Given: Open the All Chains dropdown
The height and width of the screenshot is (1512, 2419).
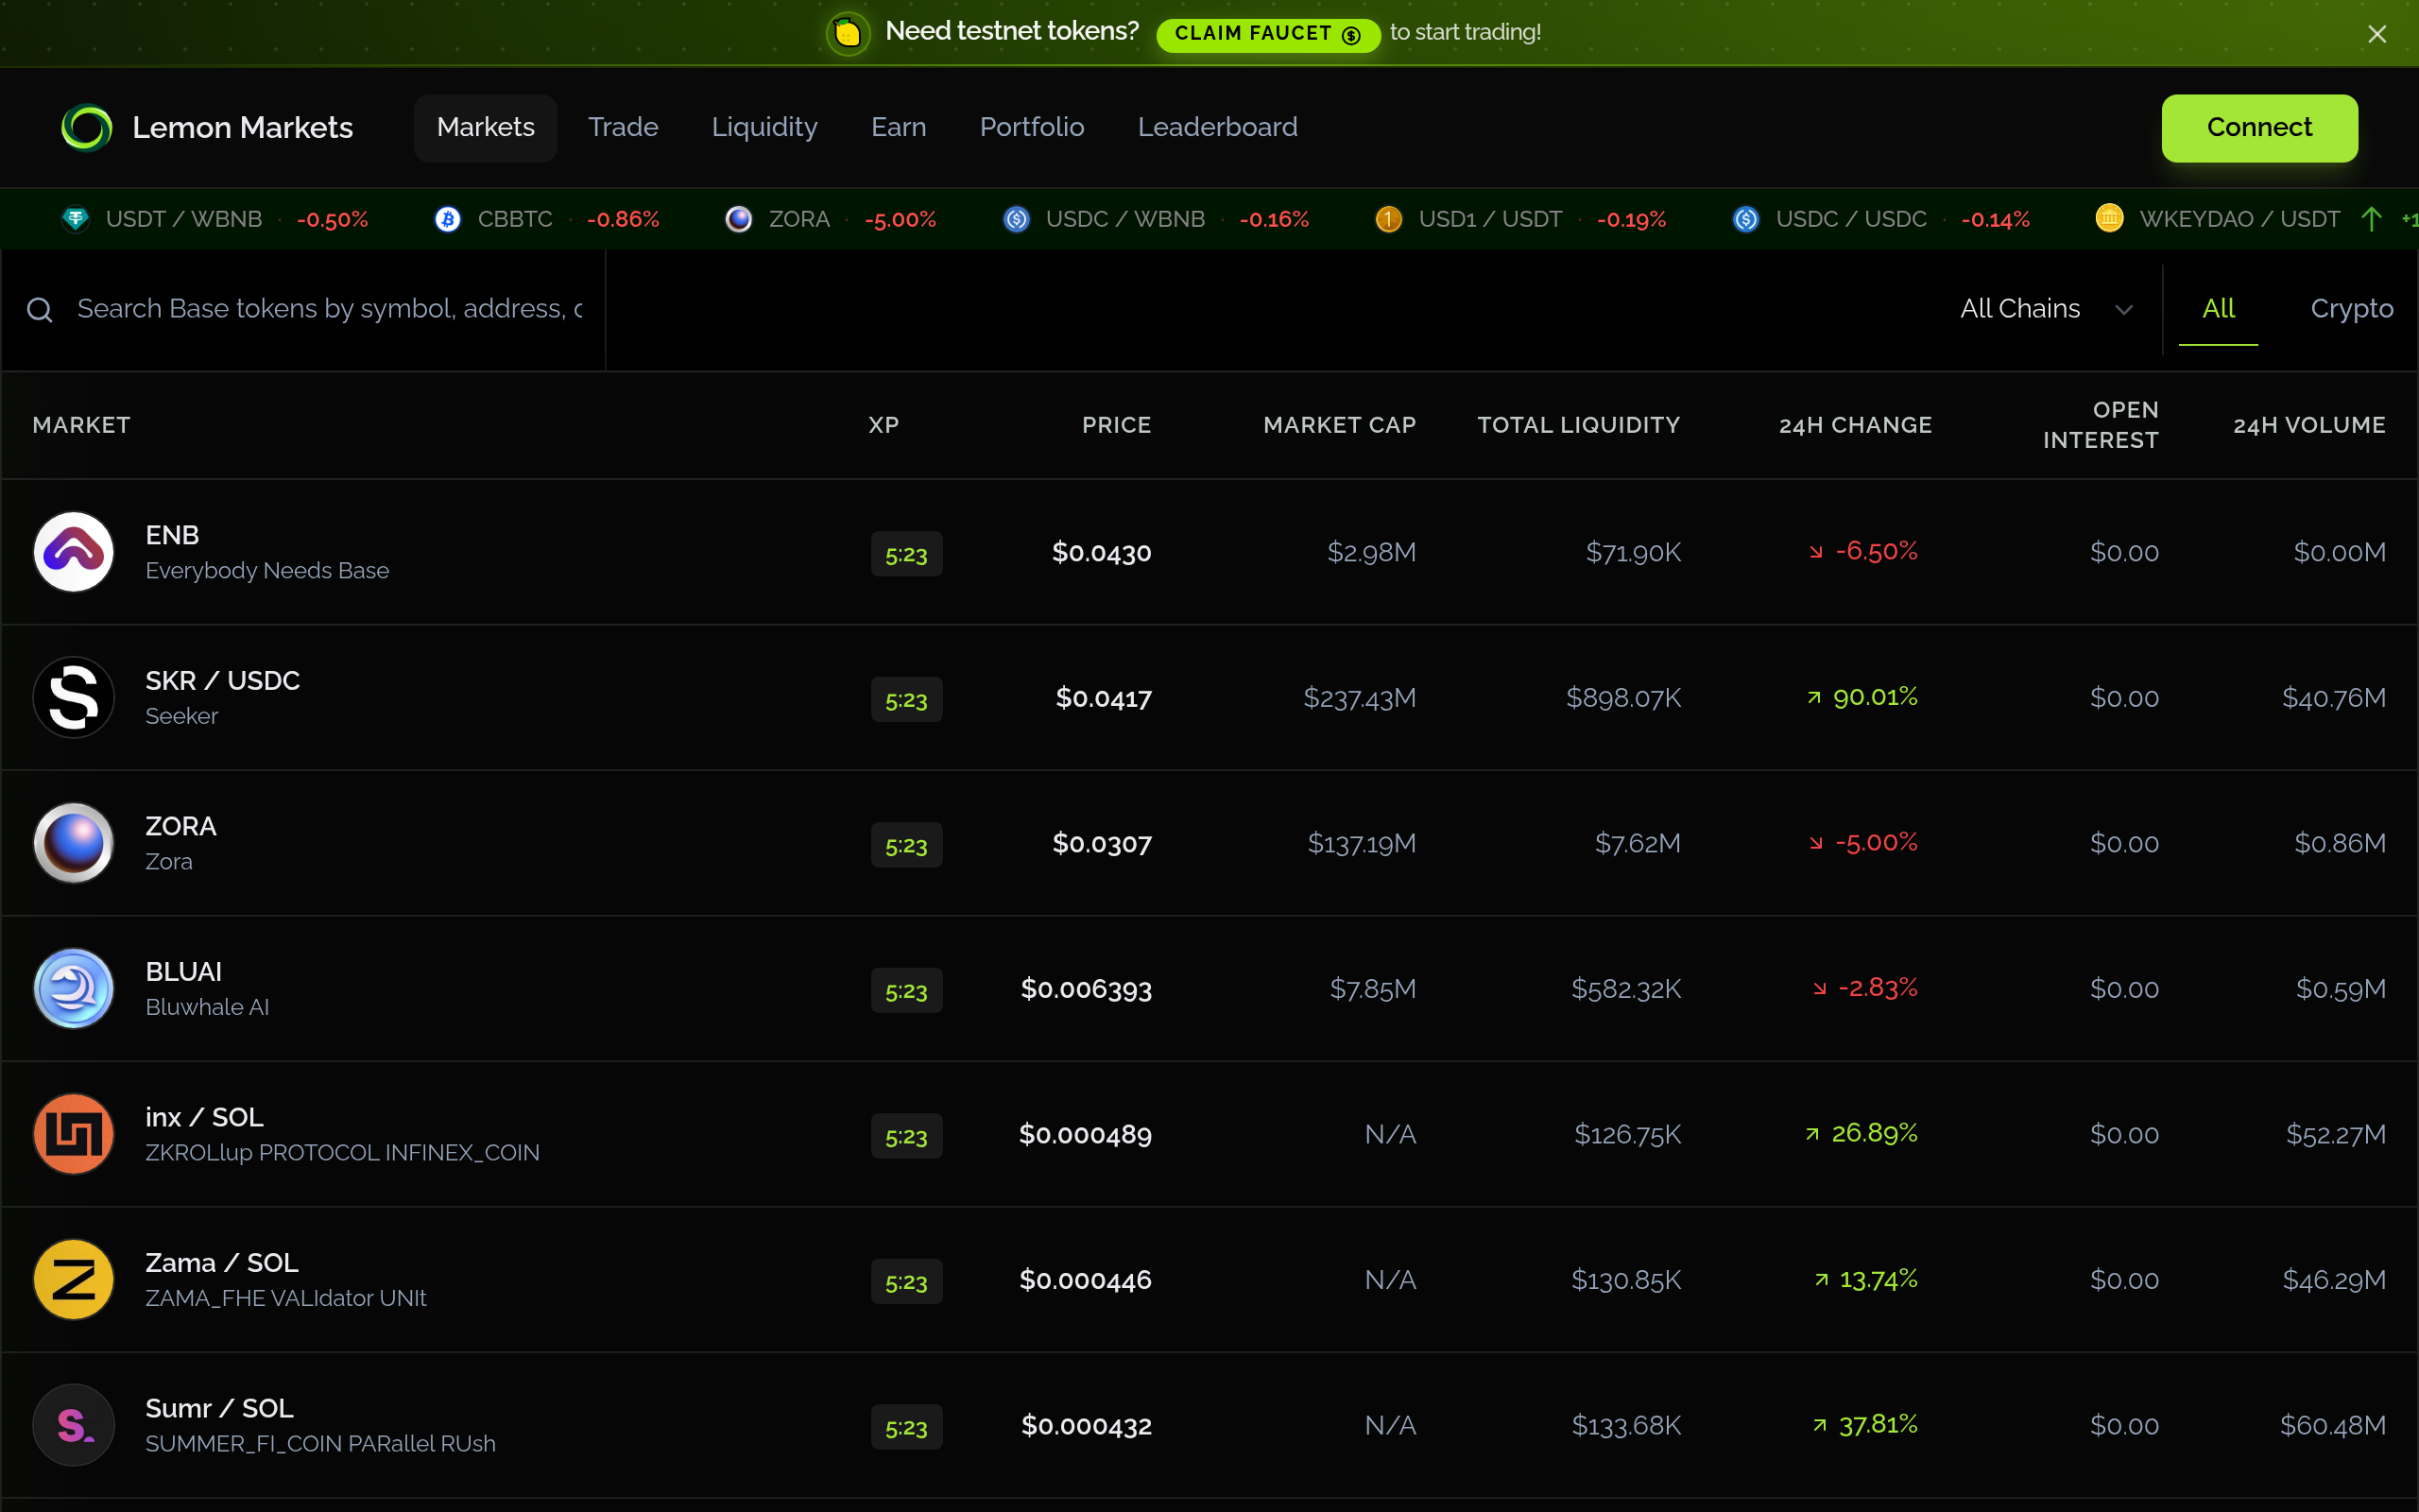Looking at the screenshot, I should click(x=2045, y=309).
